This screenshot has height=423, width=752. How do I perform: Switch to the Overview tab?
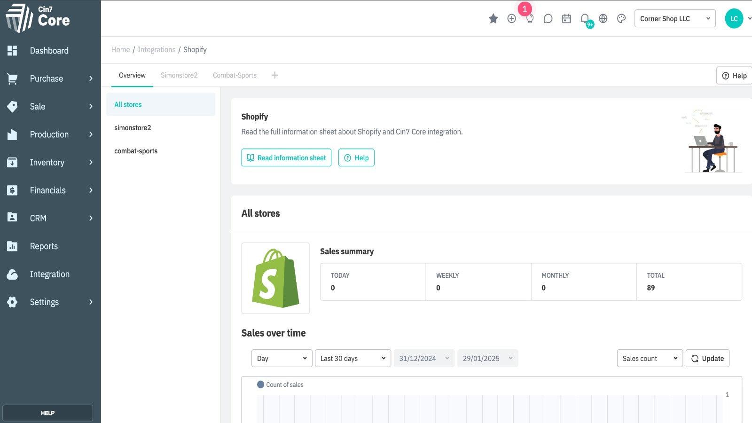pos(132,75)
